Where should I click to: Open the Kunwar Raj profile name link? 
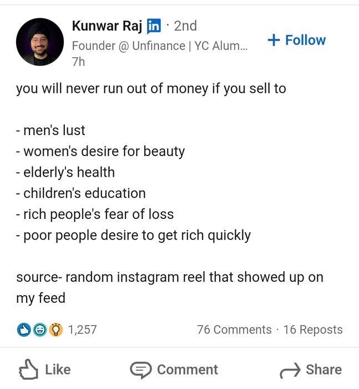coord(107,26)
